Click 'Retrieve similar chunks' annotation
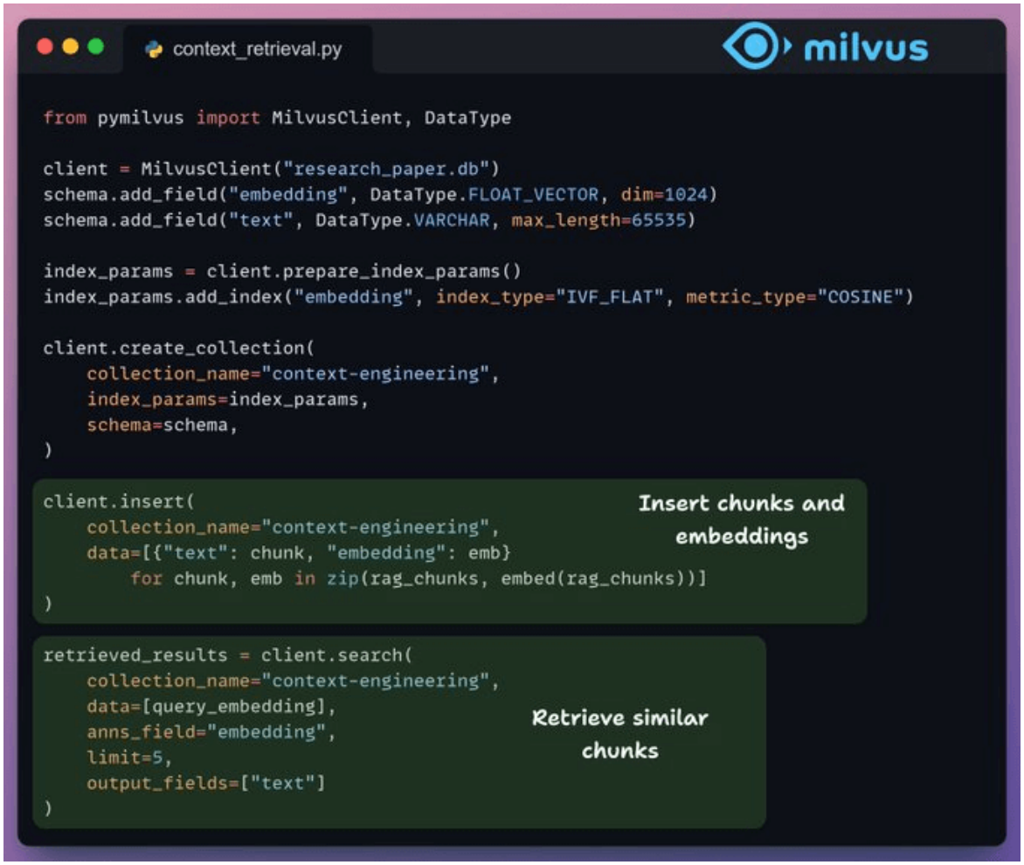 tap(619, 734)
